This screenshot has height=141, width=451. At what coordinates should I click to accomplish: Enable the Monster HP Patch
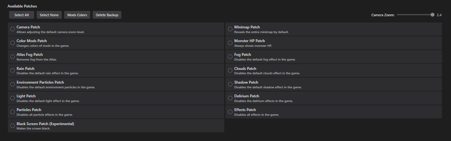point(230,43)
